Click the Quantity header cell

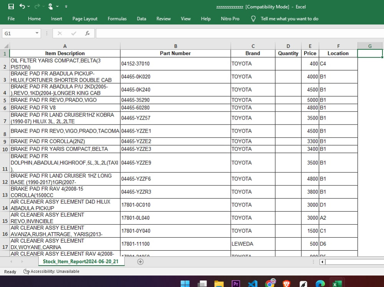point(288,54)
